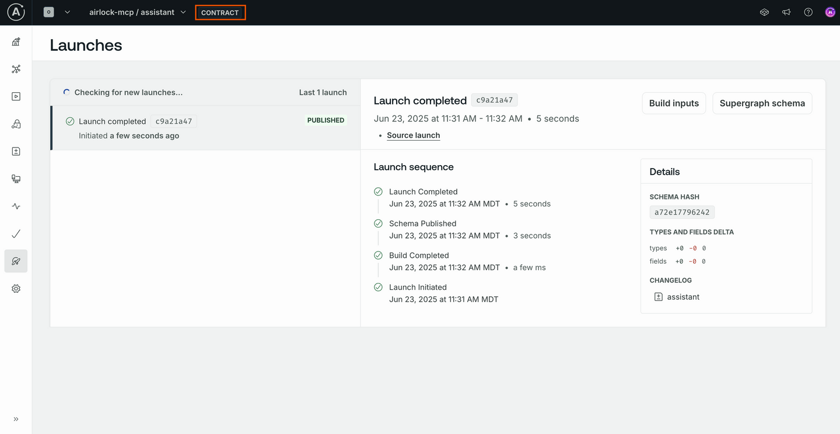Click the padlock icon in the sidebar

(x=16, y=123)
